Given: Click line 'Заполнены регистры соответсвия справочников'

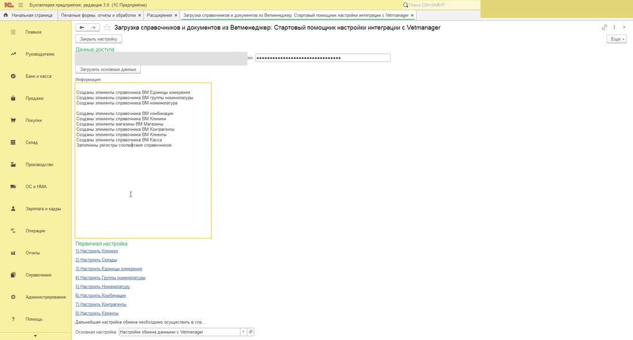Looking at the screenshot, I should click(x=124, y=145).
